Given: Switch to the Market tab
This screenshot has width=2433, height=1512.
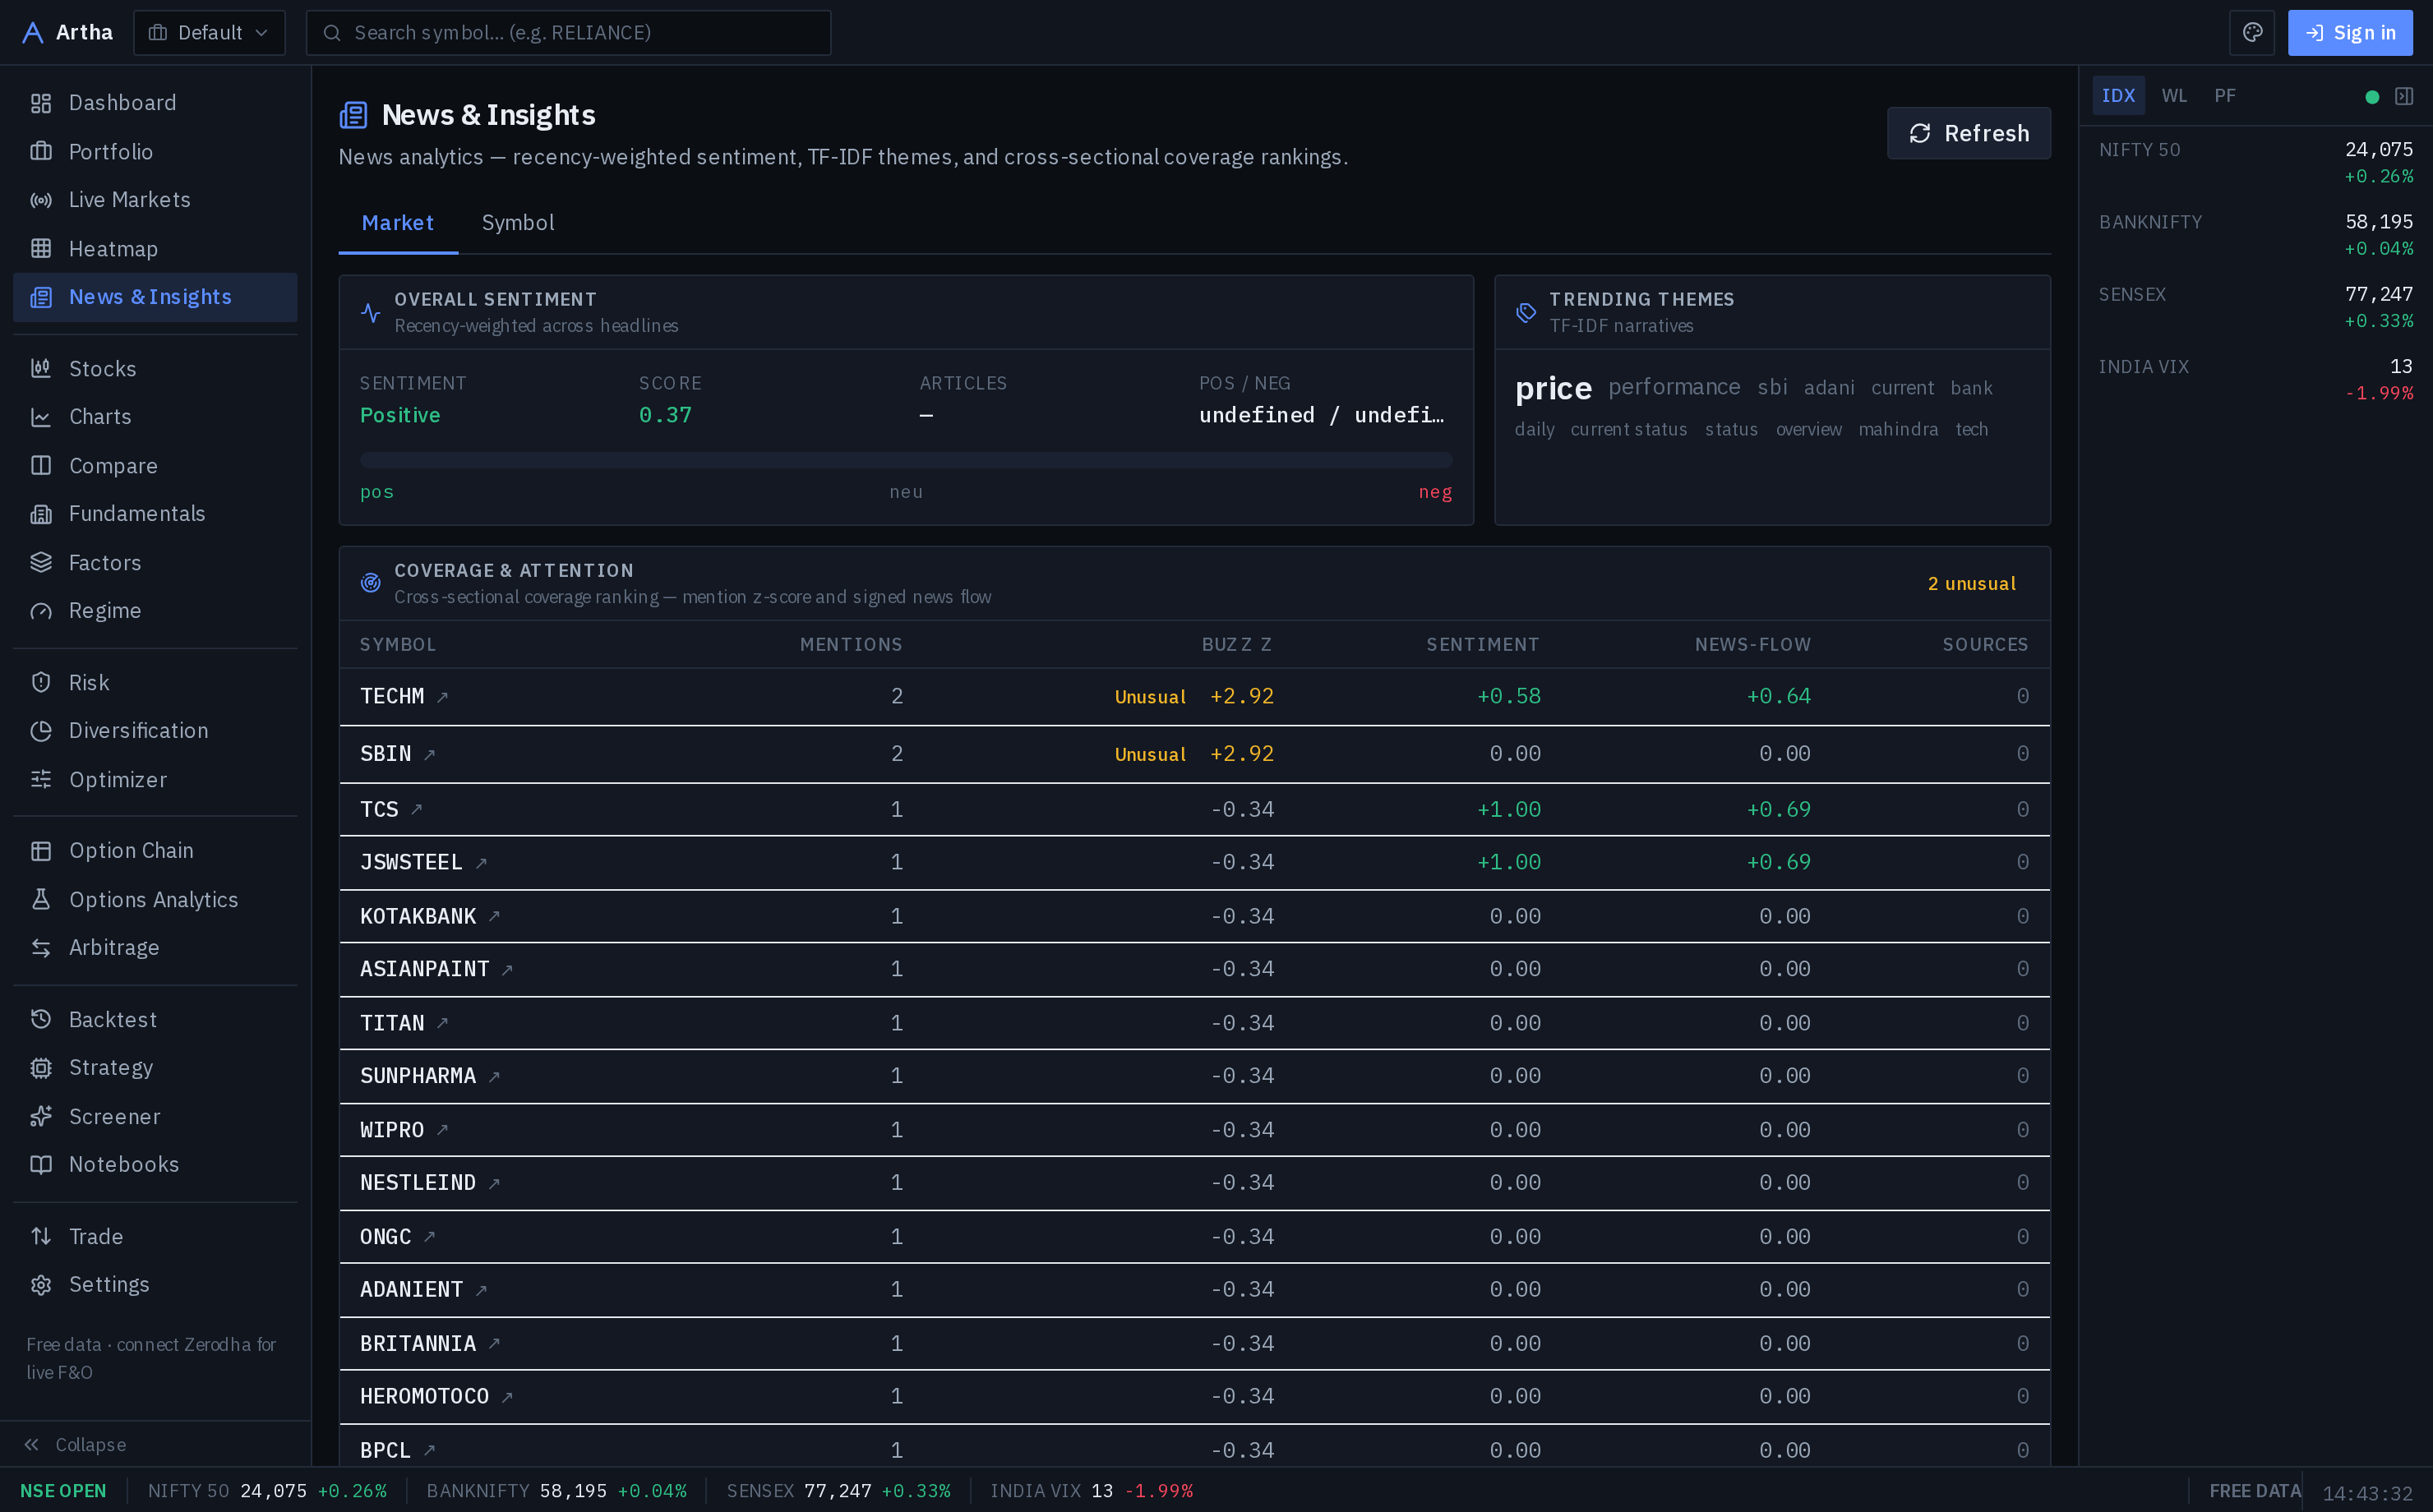Looking at the screenshot, I should point(398,223).
